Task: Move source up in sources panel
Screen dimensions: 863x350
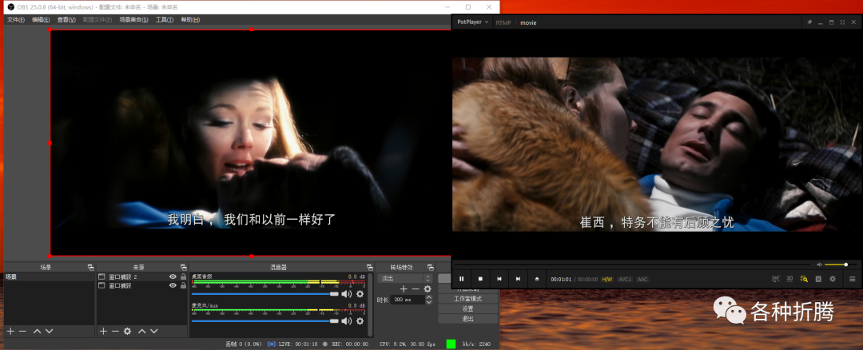Action: (141, 332)
